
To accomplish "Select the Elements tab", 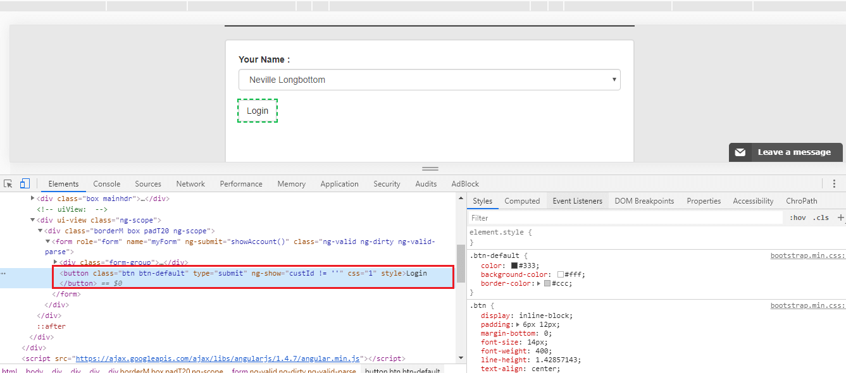I will pos(64,184).
